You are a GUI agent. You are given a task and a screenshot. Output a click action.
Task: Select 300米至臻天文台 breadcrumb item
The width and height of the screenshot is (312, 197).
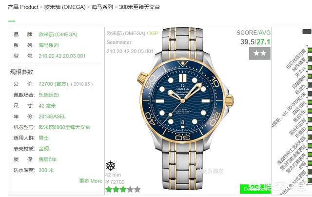139,7
